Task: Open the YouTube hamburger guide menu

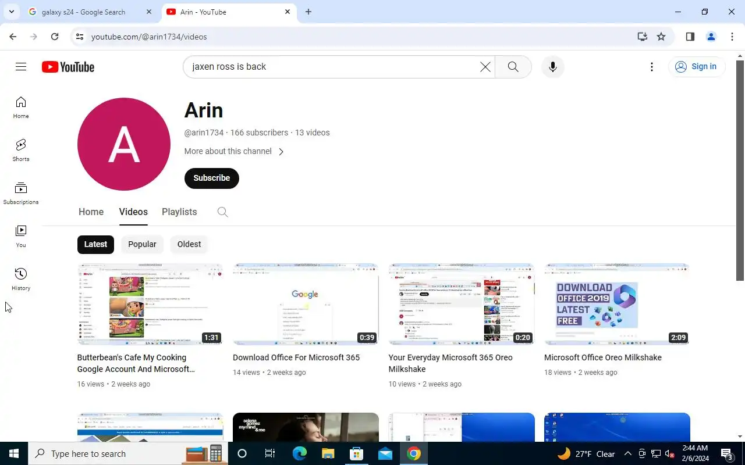Action: [x=21, y=67]
